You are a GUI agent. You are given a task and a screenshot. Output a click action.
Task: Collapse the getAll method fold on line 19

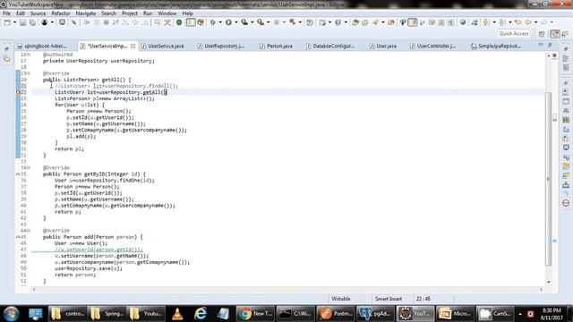29,73
